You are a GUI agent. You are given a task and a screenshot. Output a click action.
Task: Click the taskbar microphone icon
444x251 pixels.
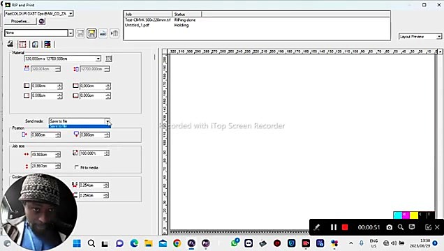tap(362, 243)
